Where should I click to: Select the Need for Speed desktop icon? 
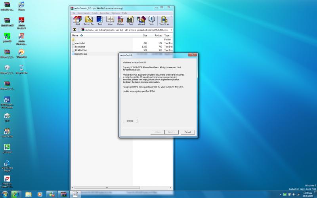tap(7, 182)
